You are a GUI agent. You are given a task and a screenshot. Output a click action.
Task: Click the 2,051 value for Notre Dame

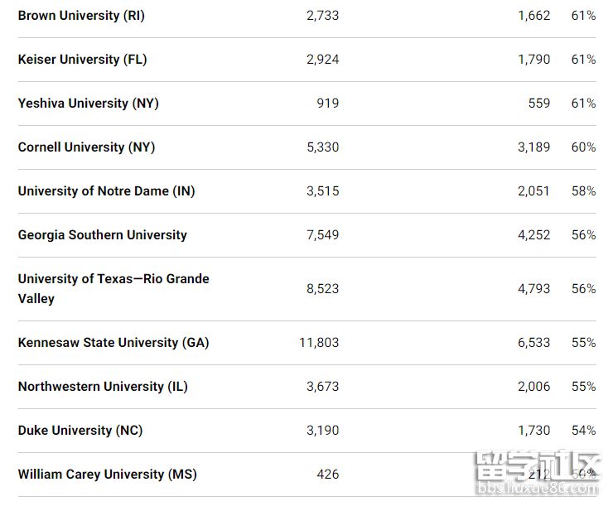533,191
